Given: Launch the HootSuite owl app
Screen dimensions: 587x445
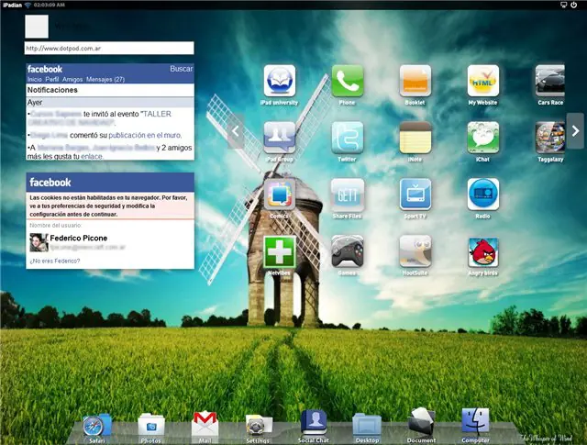Looking at the screenshot, I should pos(415,251).
